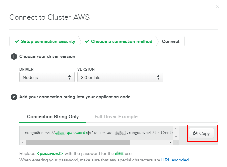Click the checkmark beside Choose a connection method
The image size is (227, 167).
pos(87,41)
